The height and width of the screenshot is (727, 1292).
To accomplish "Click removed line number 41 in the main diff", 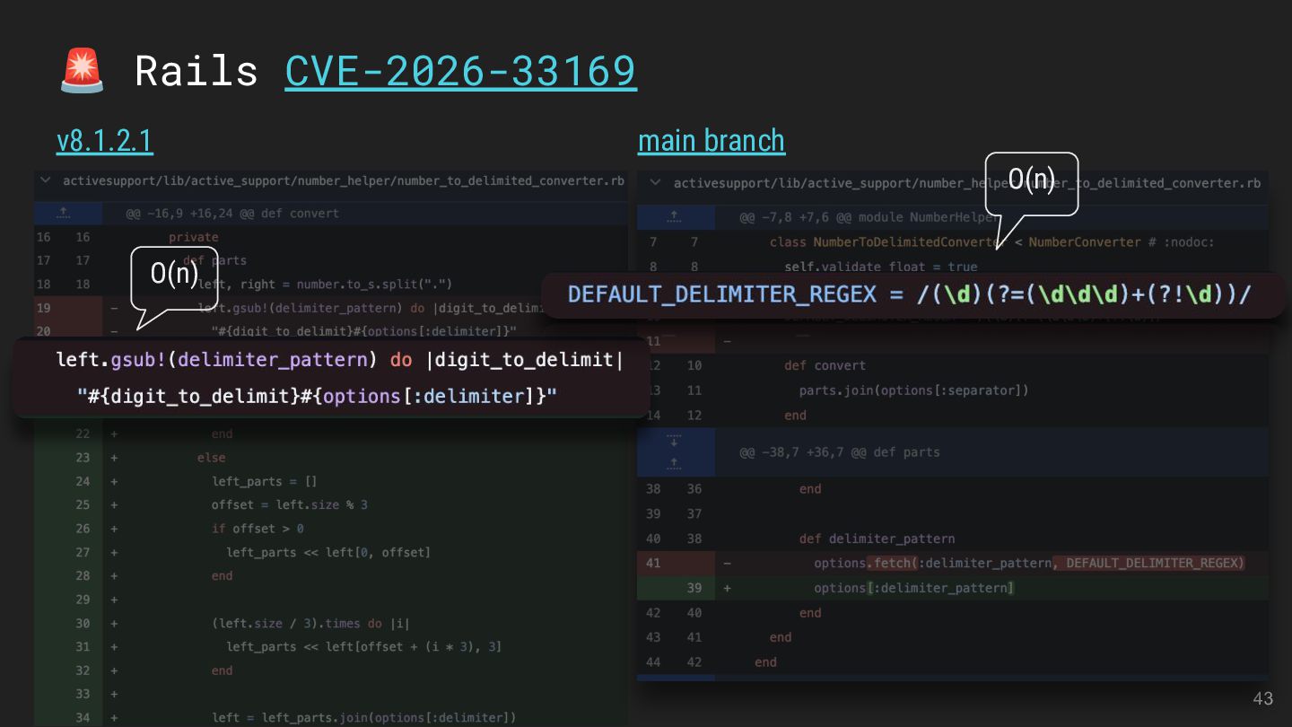I will click(x=653, y=563).
